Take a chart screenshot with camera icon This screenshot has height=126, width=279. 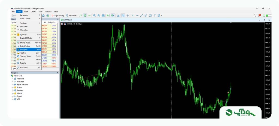click(118, 16)
